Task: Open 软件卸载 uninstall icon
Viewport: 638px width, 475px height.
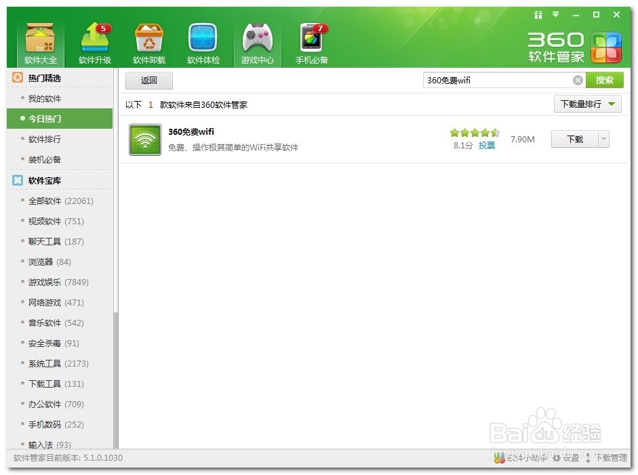Action: coord(149,44)
